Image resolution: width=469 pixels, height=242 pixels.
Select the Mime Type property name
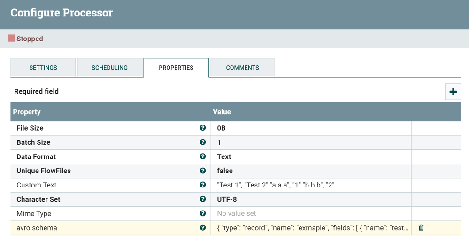point(34,213)
